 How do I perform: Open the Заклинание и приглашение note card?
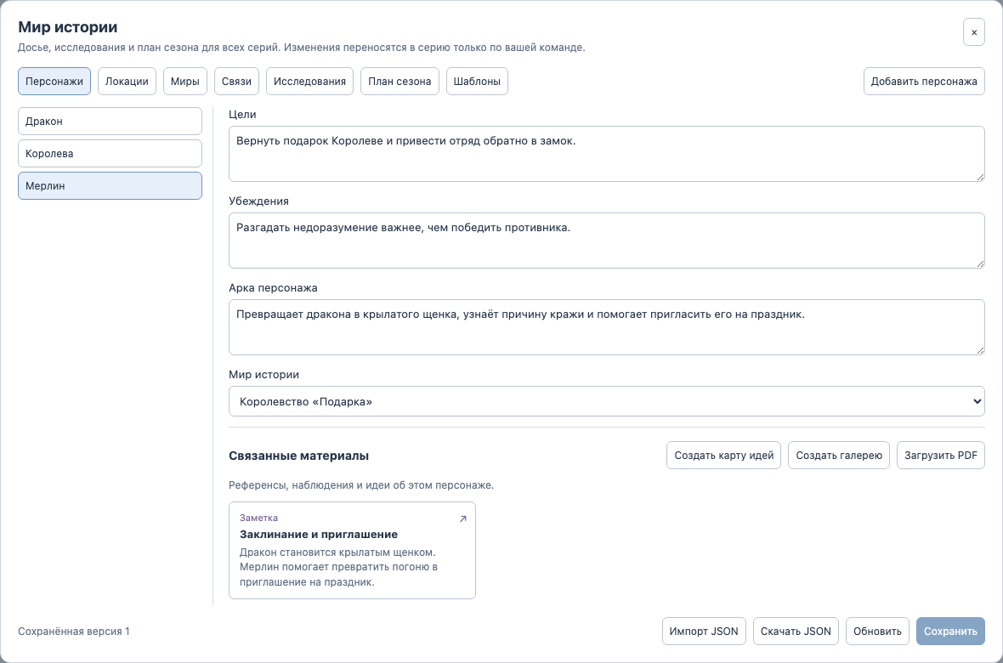point(352,550)
